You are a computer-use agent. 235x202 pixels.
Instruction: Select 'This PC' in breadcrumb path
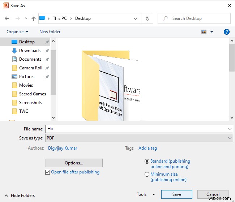pos(60,18)
